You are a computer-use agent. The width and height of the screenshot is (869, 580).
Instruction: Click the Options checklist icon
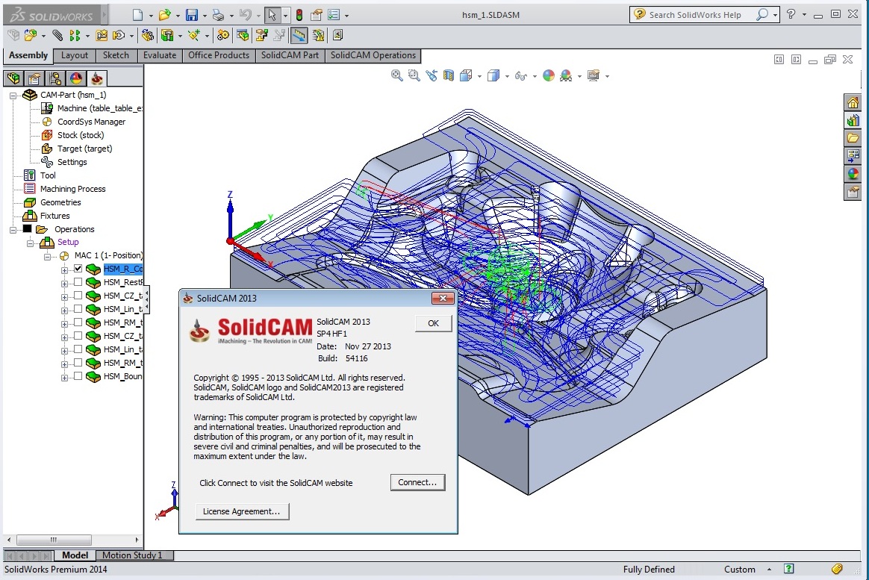pyautogui.click(x=334, y=15)
